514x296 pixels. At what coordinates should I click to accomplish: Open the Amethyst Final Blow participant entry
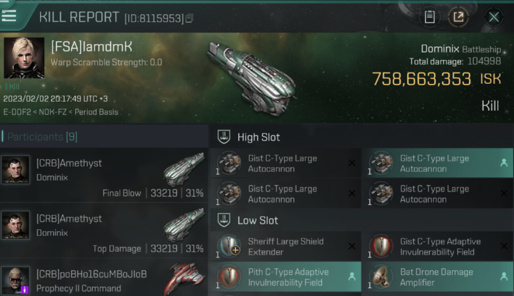pos(104,176)
